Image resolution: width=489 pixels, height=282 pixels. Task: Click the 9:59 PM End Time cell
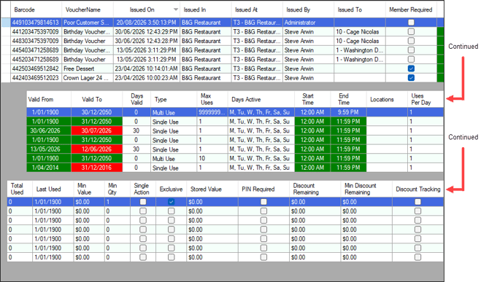coord(348,112)
